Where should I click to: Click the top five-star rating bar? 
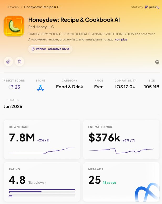pyautogui.click(x=42, y=190)
